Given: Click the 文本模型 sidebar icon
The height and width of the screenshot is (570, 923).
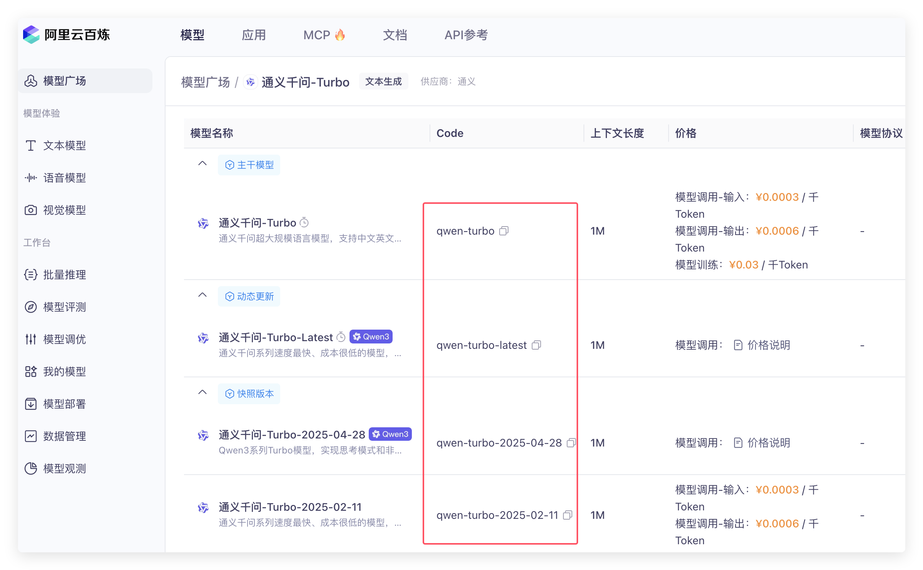Looking at the screenshot, I should (x=31, y=145).
